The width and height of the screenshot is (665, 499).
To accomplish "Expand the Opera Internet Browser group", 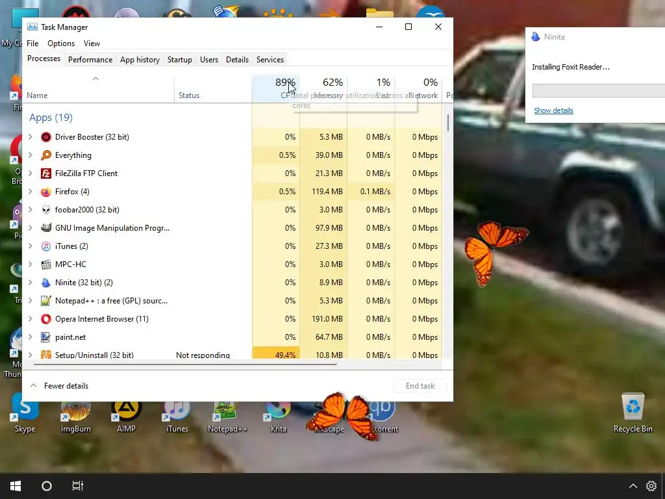I will pos(30,319).
